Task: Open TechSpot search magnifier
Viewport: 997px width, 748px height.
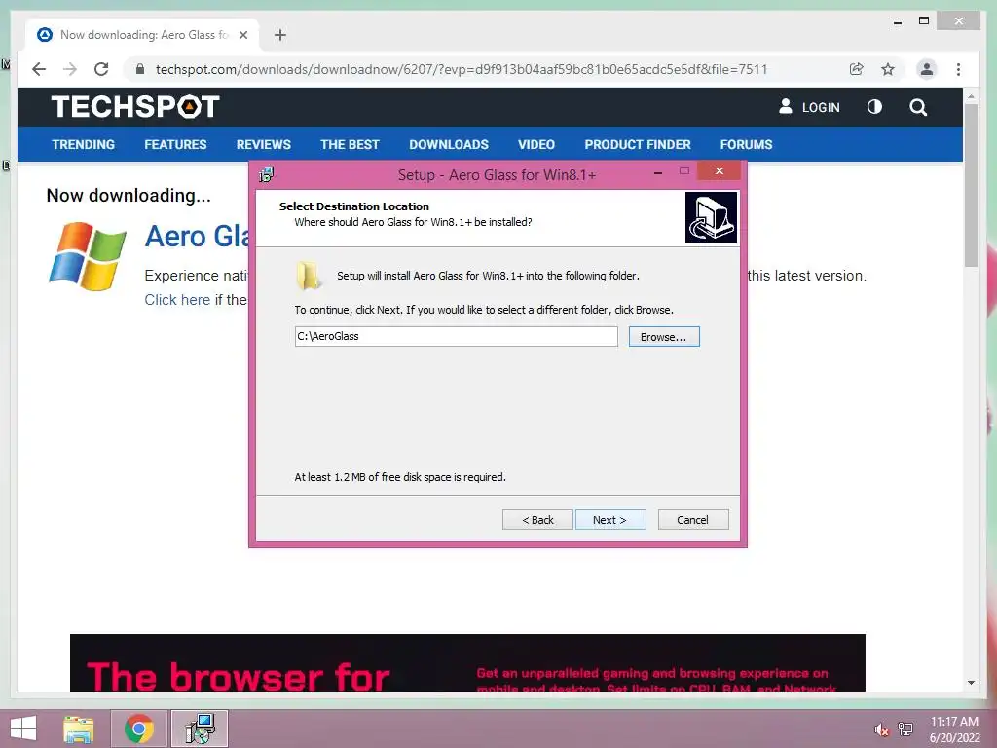Action: 918,107
